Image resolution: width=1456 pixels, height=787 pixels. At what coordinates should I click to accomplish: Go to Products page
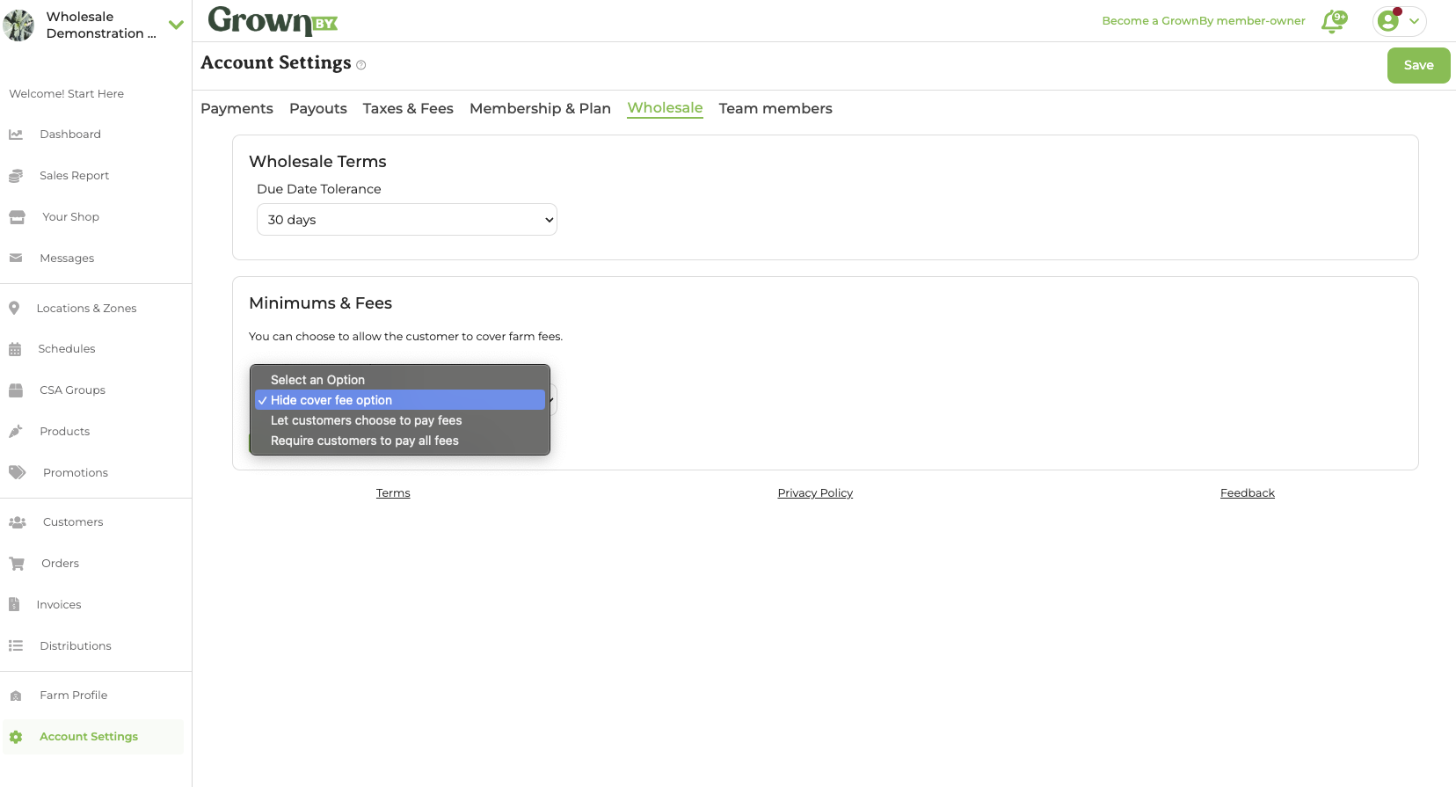pyautogui.click(x=65, y=432)
